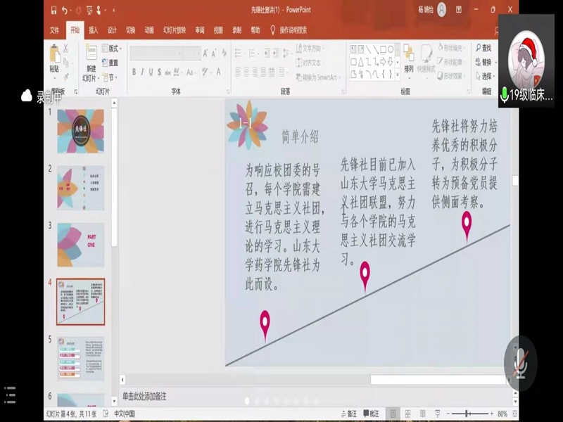The width and height of the screenshot is (563, 422).
Task: Click the Undo arrow icon
Action: [65, 10]
